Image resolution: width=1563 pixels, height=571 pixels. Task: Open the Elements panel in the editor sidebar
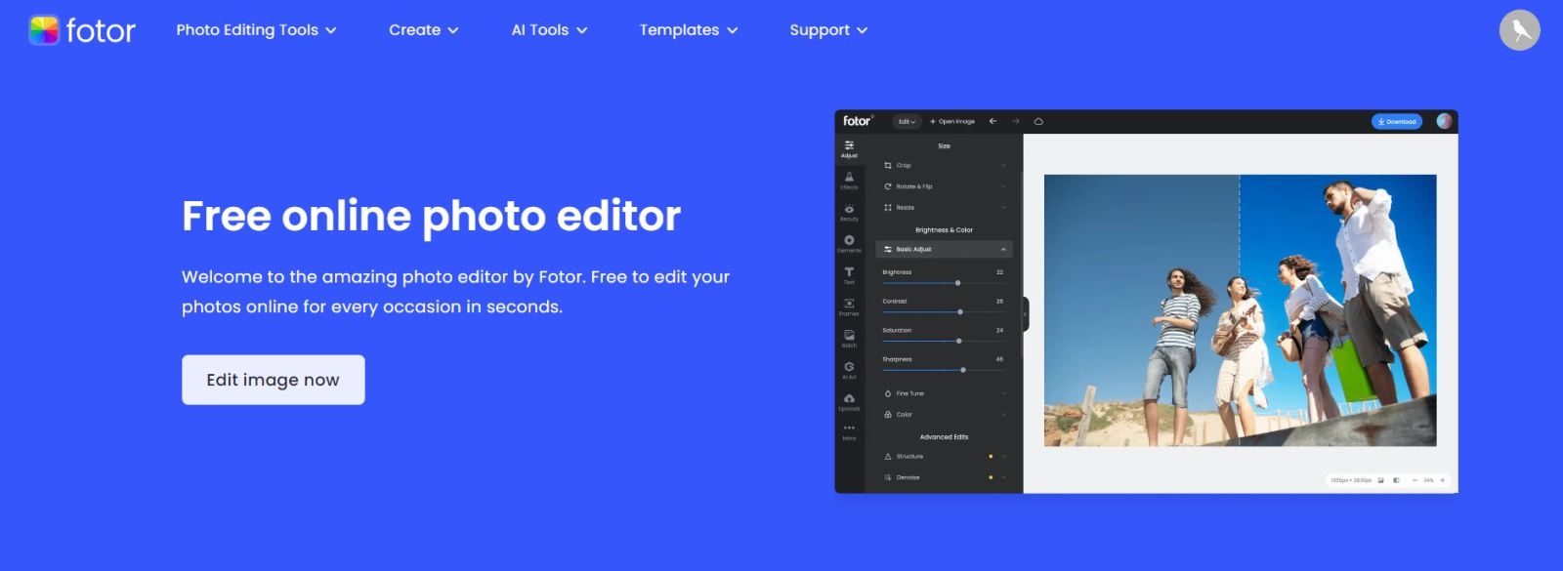[x=849, y=243]
